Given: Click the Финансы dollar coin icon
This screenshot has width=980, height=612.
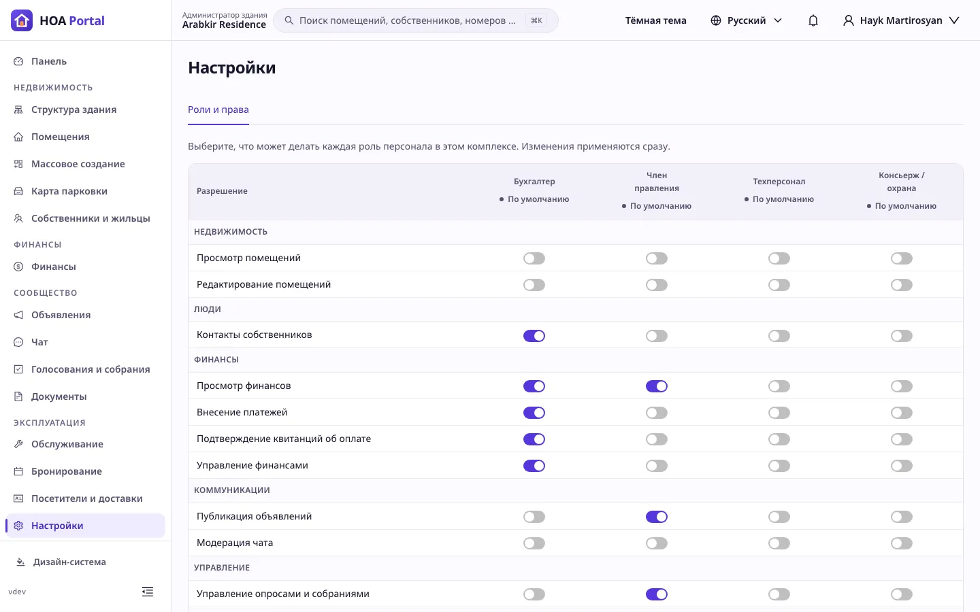Looking at the screenshot, I should point(18,267).
